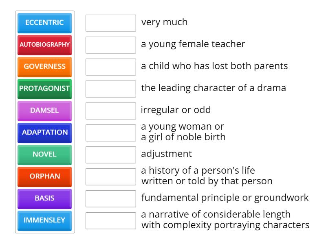
Task: Click the GOVERNESS tile
Action: point(44,67)
